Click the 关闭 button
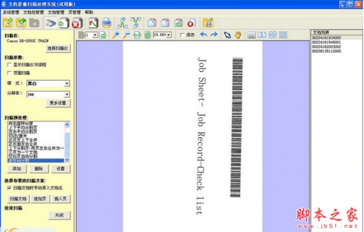 click(59, 215)
